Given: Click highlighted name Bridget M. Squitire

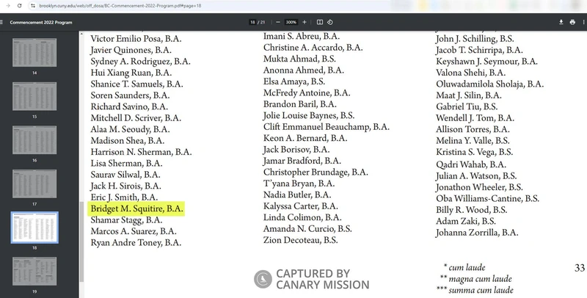Looking at the screenshot, I should [136, 209].
